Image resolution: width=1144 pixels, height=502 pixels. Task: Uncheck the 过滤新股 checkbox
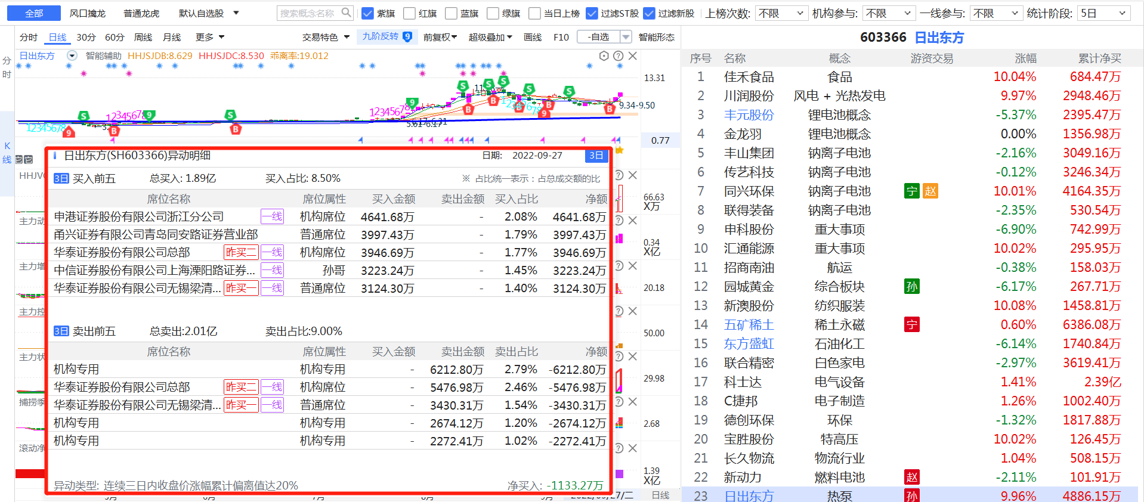pos(649,13)
